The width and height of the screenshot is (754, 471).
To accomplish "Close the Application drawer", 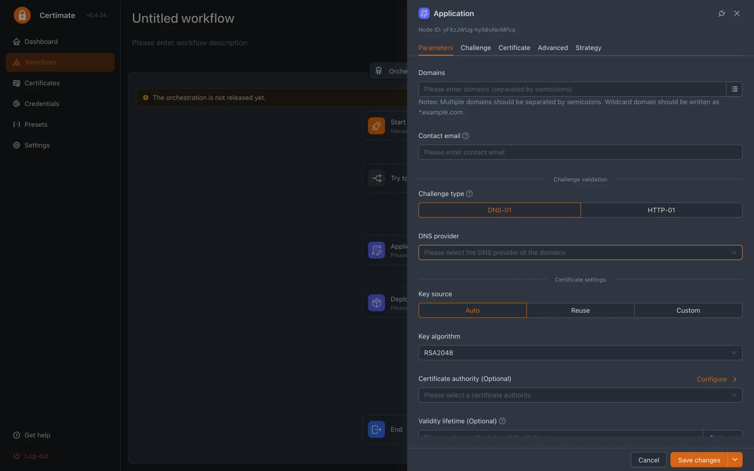I will coord(737,14).
